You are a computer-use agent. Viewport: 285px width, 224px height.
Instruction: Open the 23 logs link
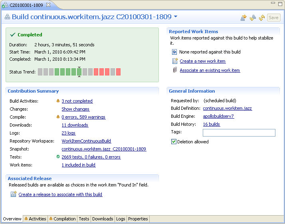[69, 133]
